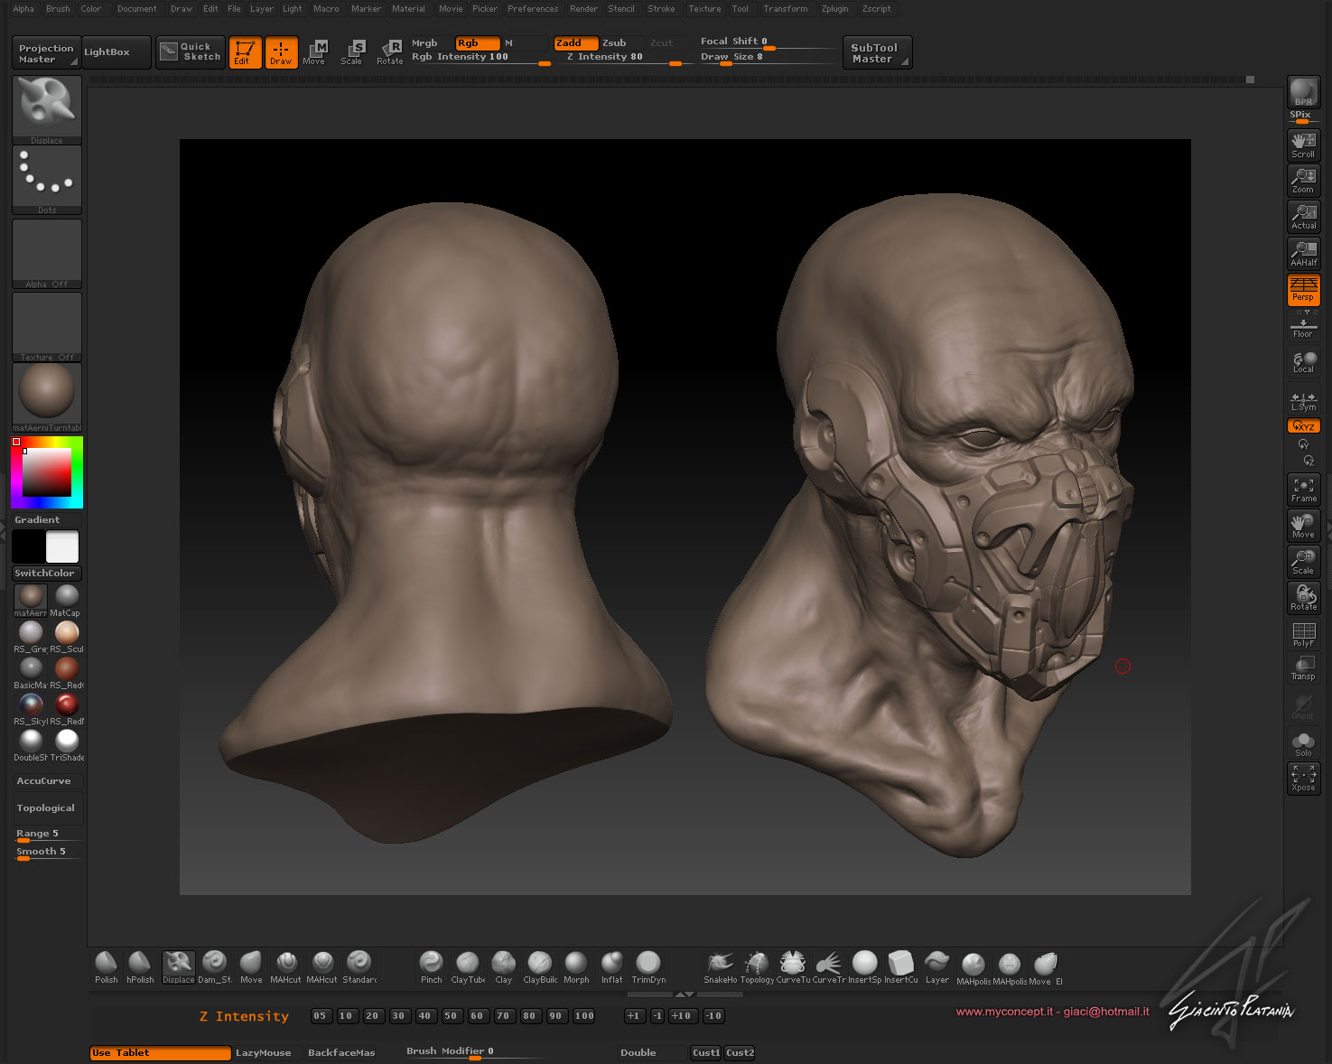Click the Scale mode icon in top toolbar
The height and width of the screenshot is (1064, 1332).
(x=352, y=52)
